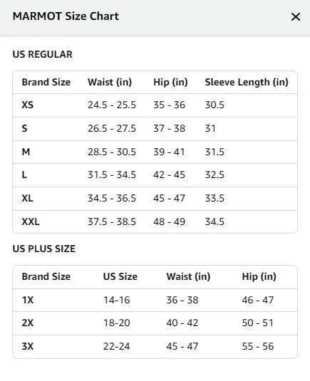The image size is (310, 381).
Task: Close the MARMOT Size Chart dialog
Action: (296, 17)
